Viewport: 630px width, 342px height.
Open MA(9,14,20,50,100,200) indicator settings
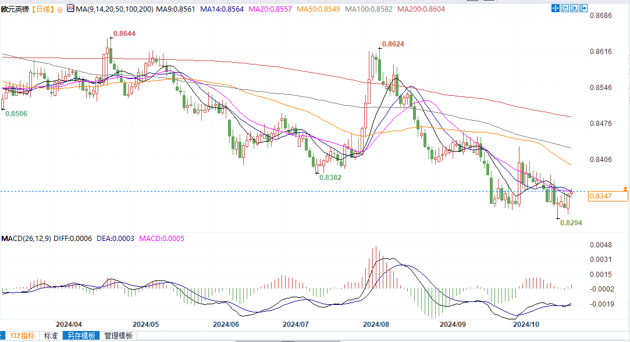point(113,9)
